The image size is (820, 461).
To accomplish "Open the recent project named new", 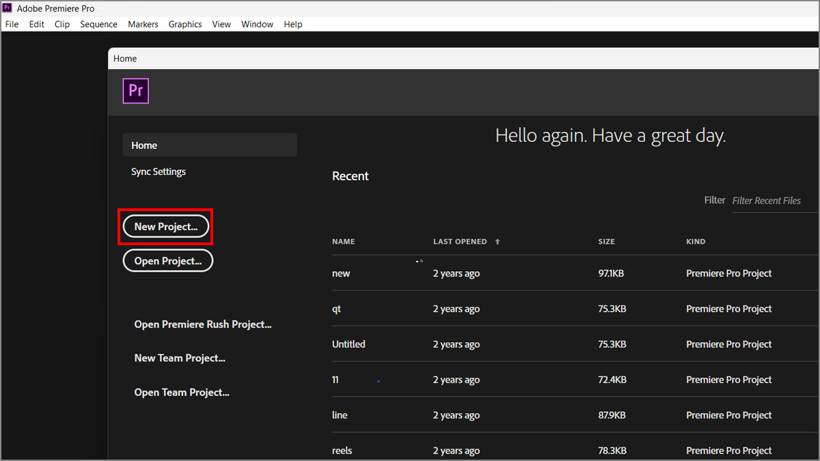I will coord(341,273).
